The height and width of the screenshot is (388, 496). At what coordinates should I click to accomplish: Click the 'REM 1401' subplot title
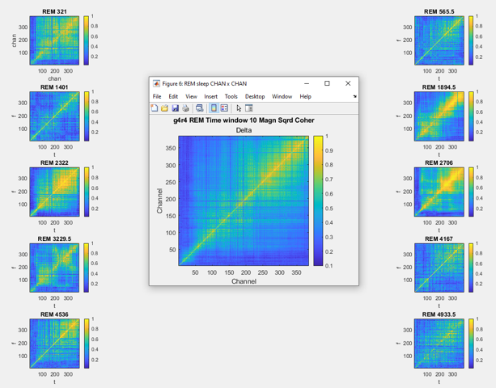coord(54,87)
